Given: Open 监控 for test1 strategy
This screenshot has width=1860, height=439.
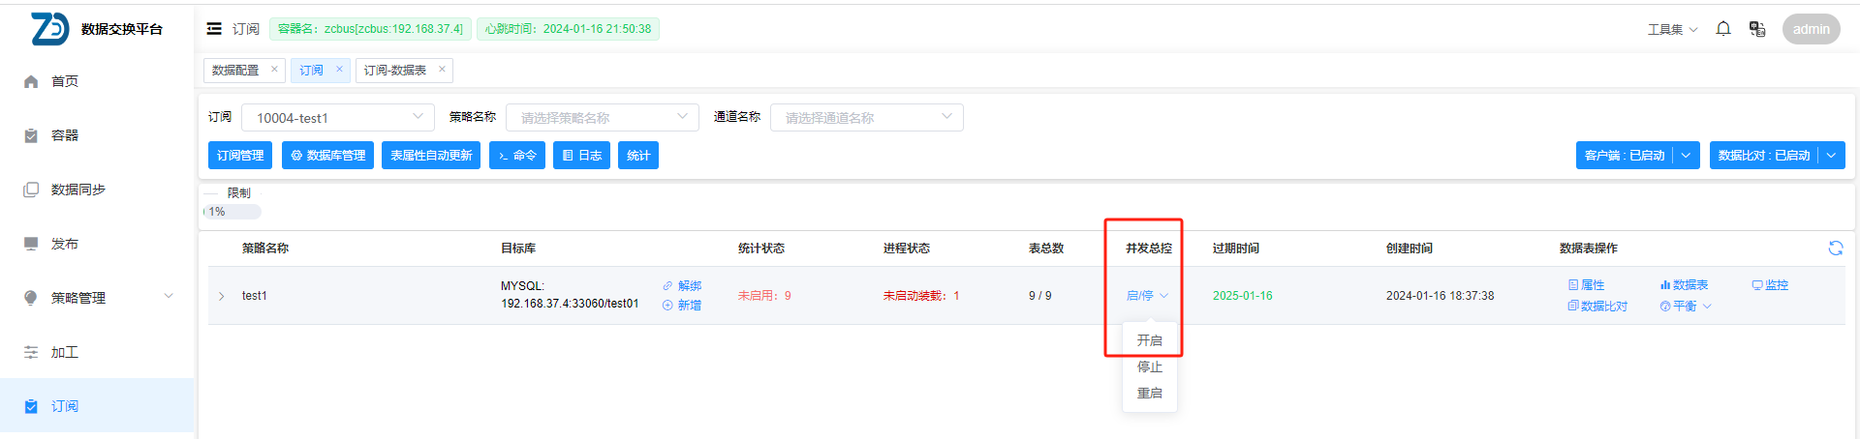Looking at the screenshot, I should coord(1770,285).
